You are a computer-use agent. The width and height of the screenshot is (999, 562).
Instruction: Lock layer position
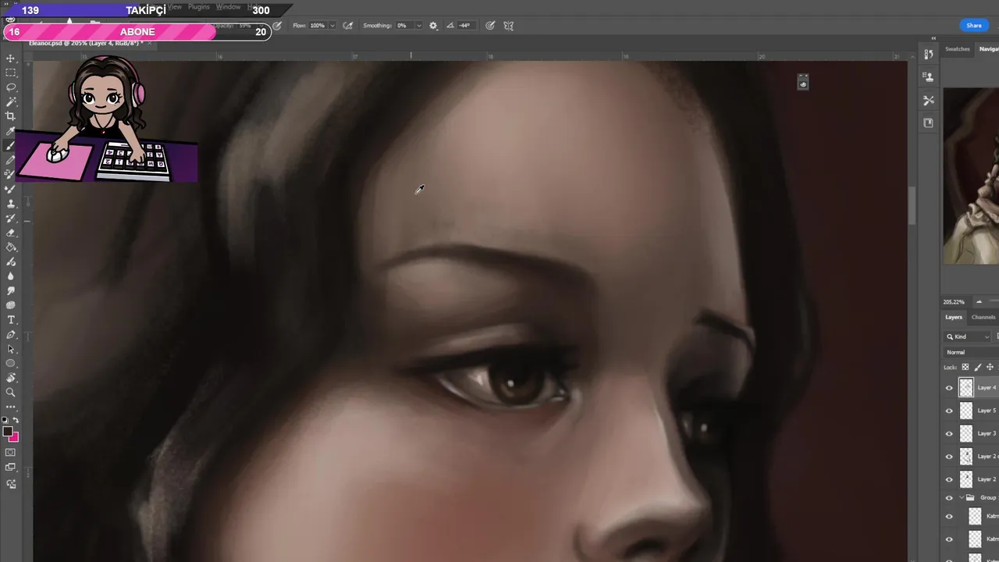pos(990,367)
